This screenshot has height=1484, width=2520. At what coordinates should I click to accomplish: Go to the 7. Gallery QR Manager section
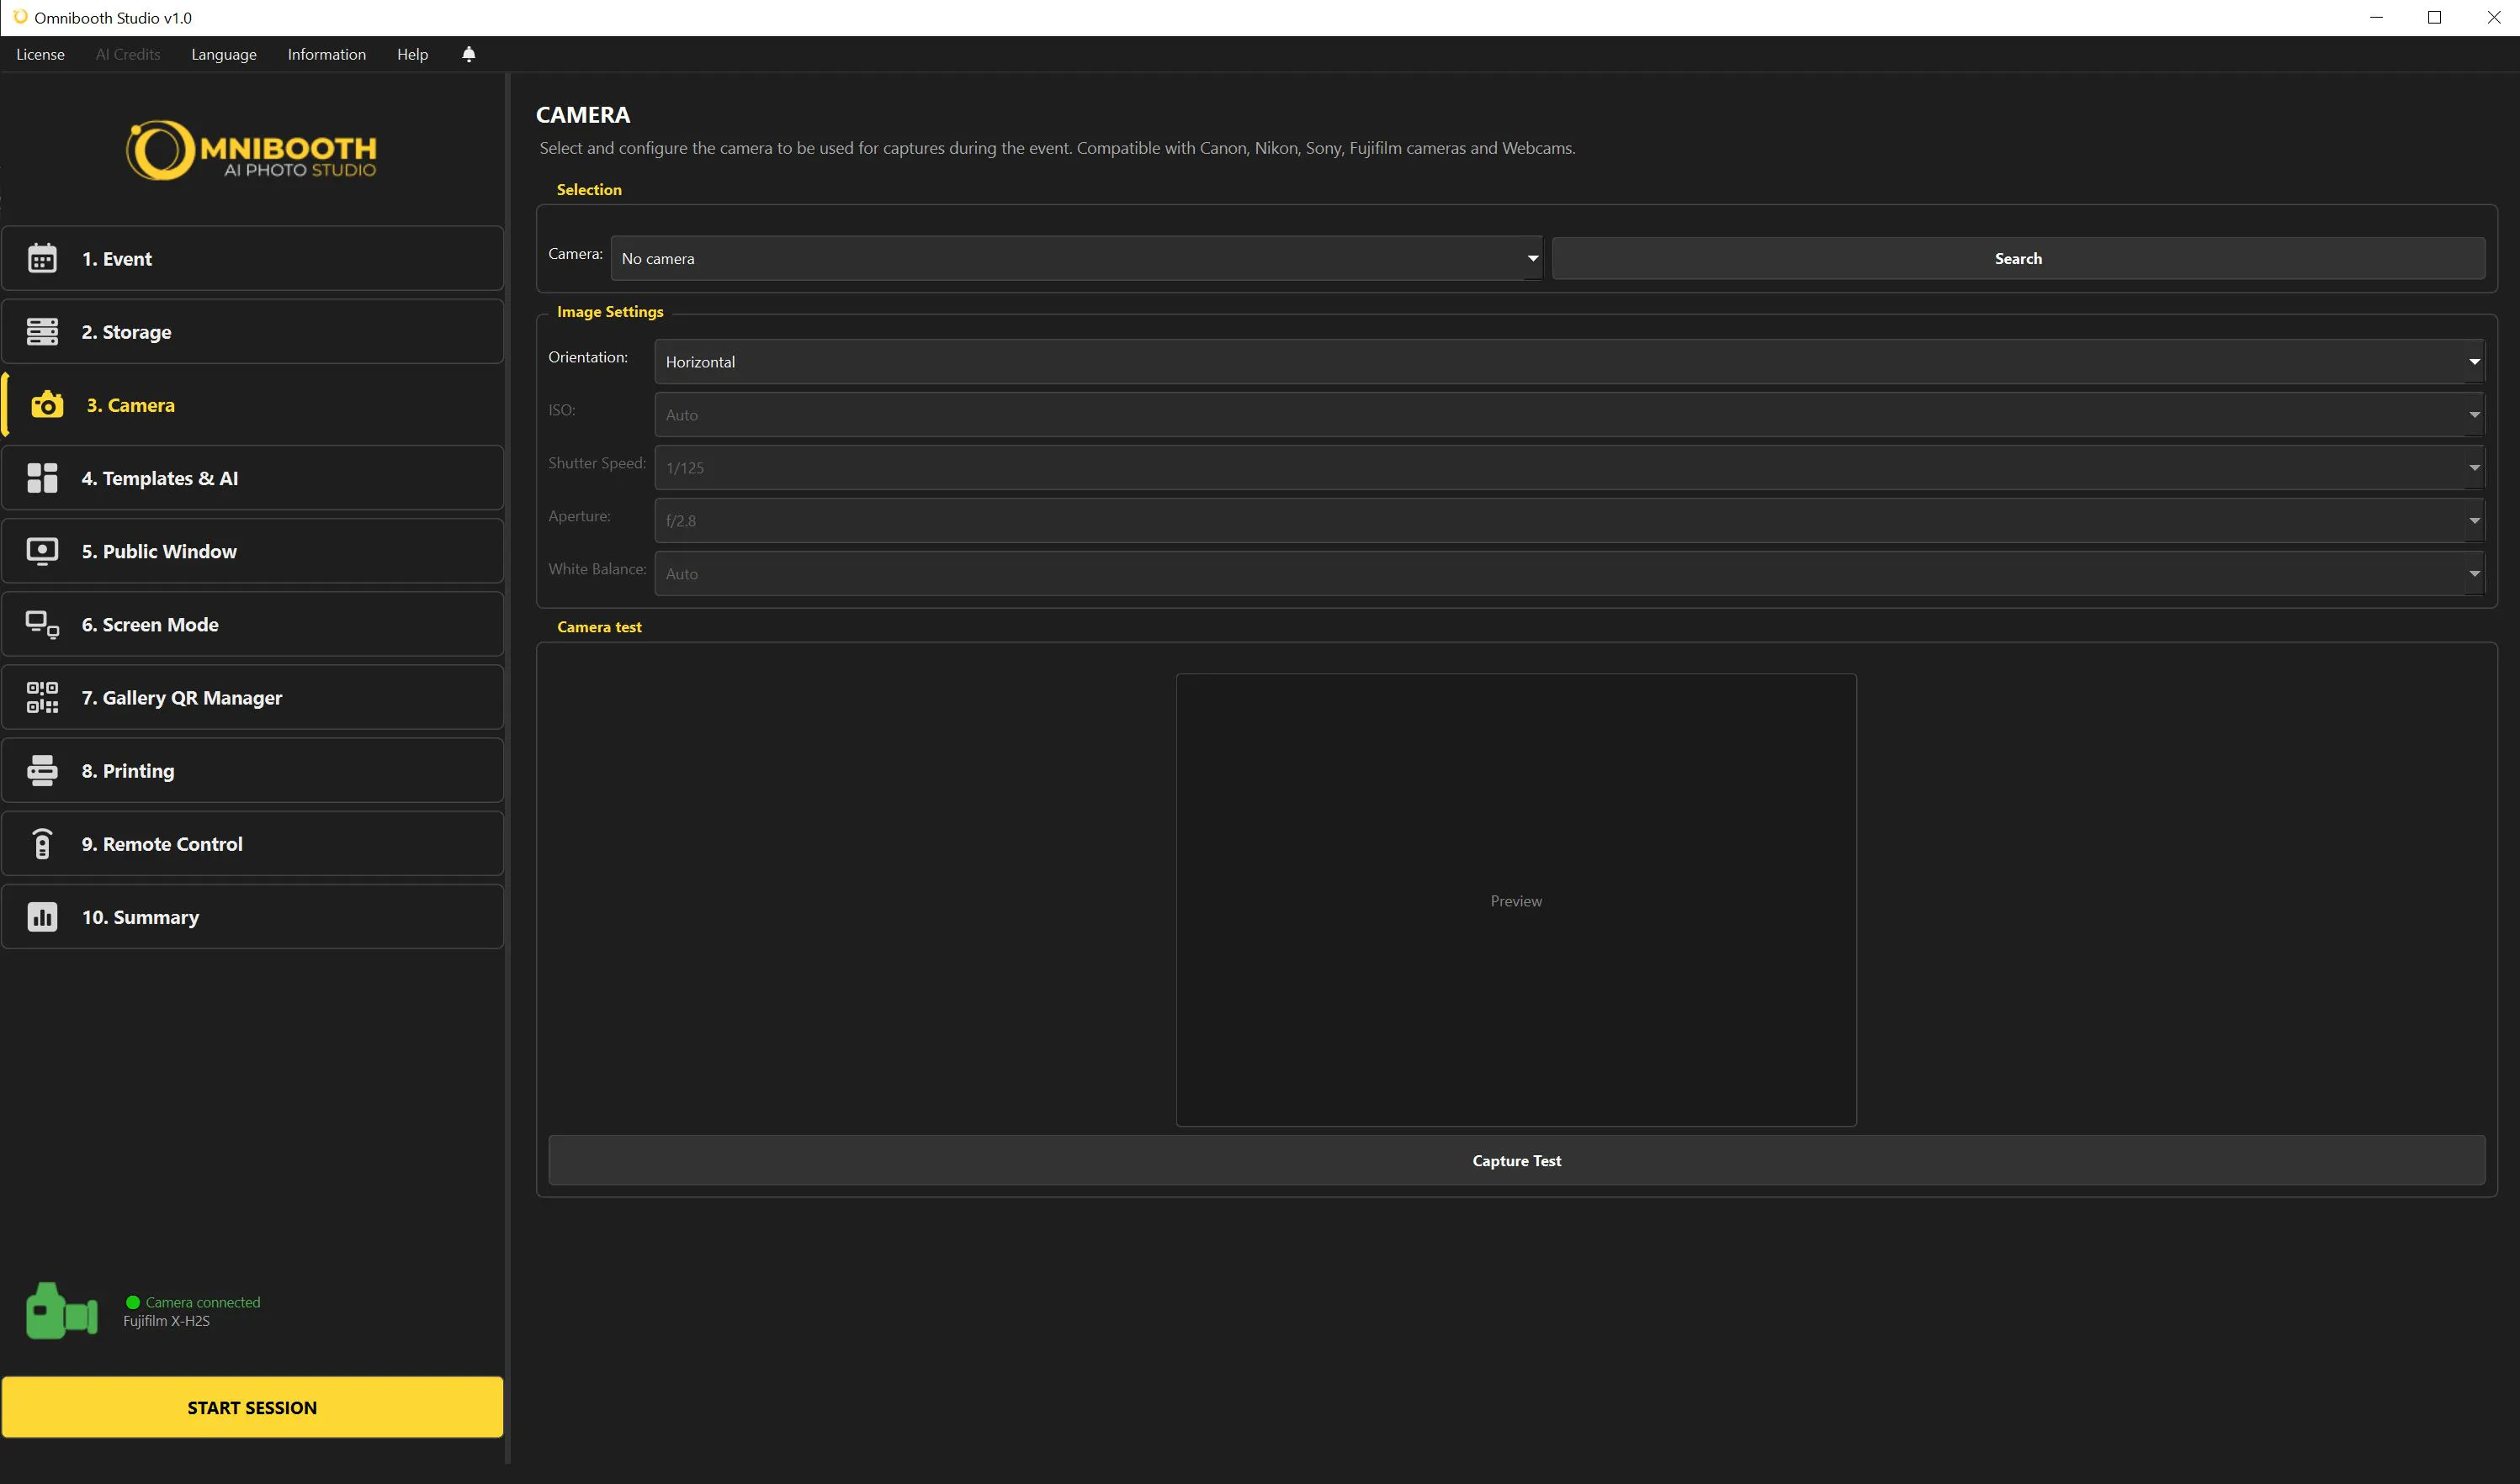[252, 697]
